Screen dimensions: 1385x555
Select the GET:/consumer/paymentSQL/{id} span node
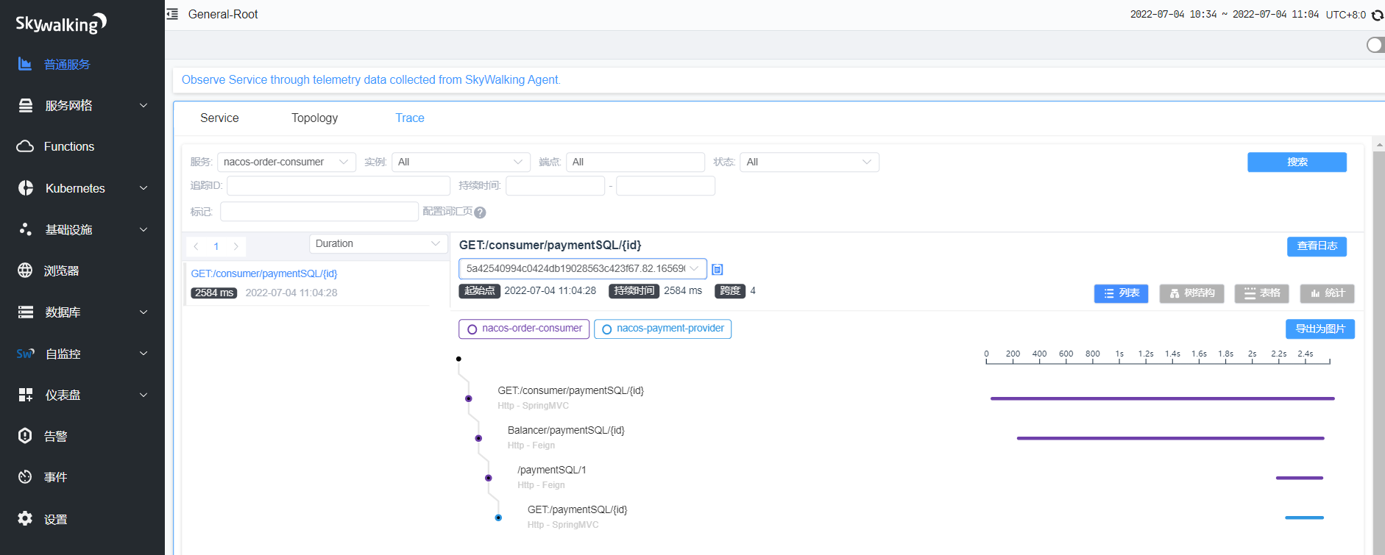(469, 398)
